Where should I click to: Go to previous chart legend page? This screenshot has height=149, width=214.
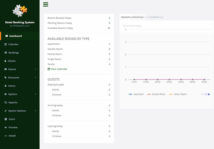pos(202,94)
